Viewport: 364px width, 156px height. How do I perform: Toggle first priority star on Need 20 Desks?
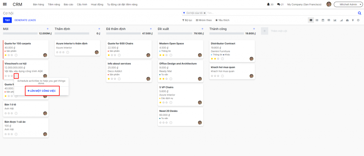click(x=160, y=123)
